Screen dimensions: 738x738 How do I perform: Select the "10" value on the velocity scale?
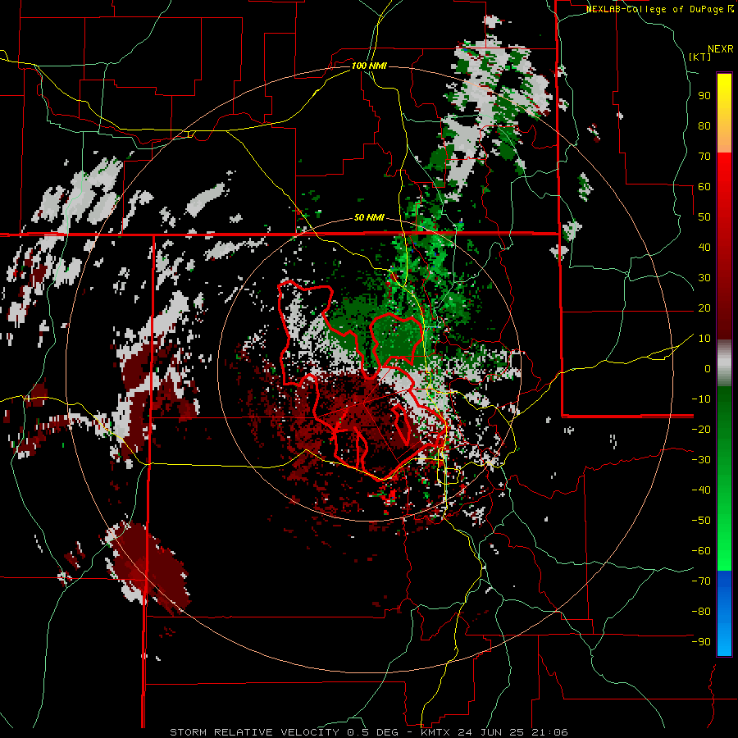click(704, 339)
